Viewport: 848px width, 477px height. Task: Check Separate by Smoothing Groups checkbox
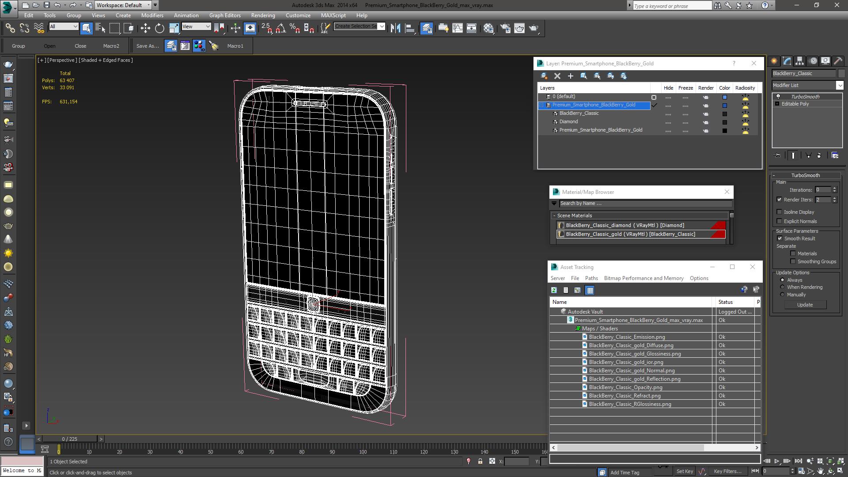(793, 261)
